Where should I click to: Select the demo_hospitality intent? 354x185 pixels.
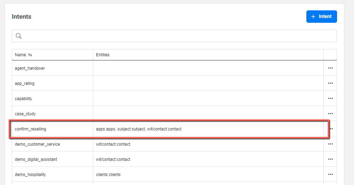click(30, 175)
